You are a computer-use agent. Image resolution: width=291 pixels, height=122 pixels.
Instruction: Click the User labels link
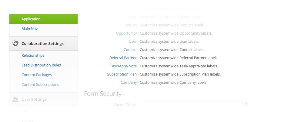tap(132, 41)
